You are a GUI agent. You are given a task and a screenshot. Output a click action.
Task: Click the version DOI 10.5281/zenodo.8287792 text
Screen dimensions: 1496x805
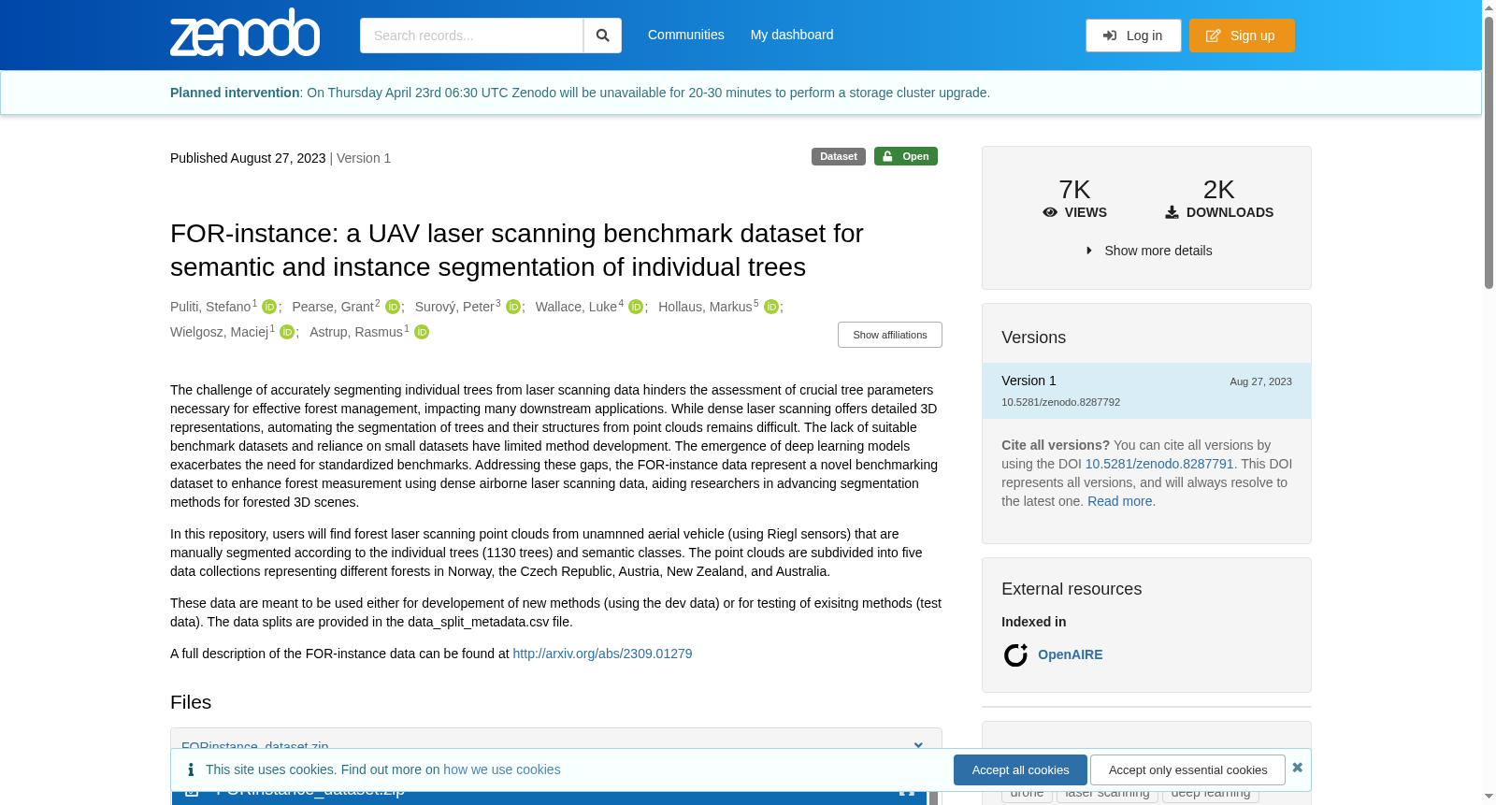[1060, 402]
